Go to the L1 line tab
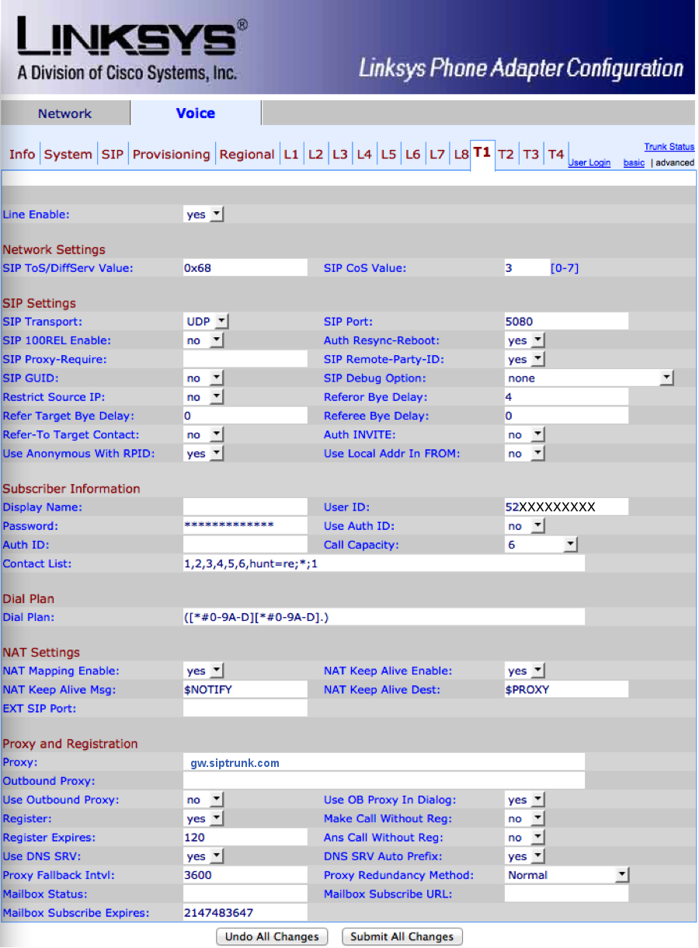This screenshot has width=699, height=948. [x=290, y=155]
